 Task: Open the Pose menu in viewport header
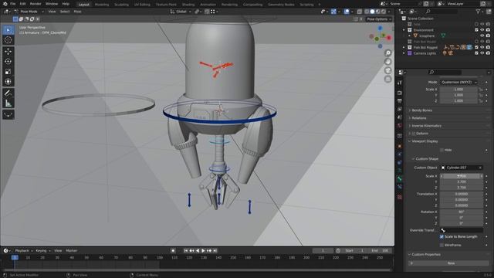(x=77, y=12)
